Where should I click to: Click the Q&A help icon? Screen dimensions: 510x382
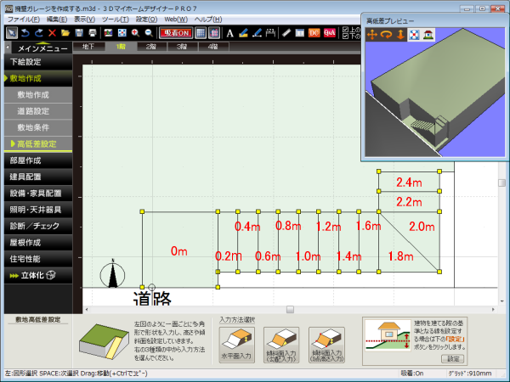click(x=327, y=32)
